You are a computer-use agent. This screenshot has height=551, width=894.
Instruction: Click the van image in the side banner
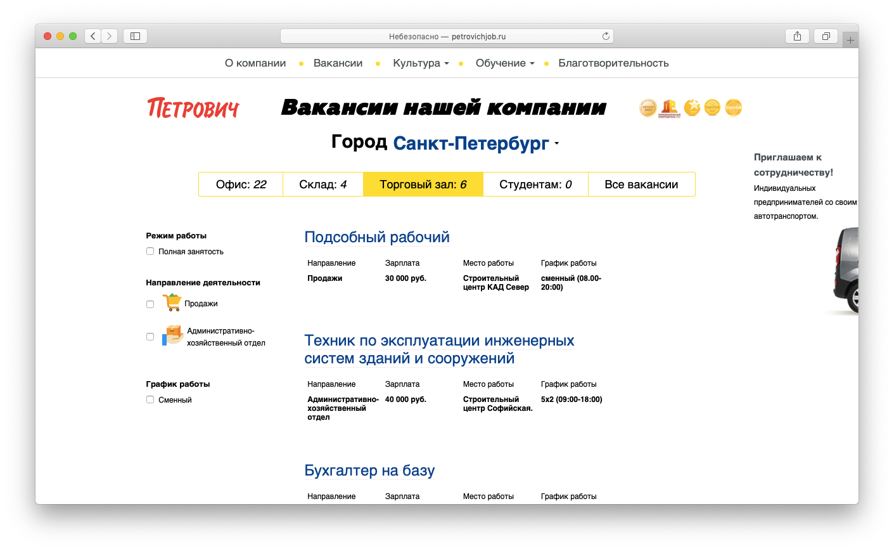[x=845, y=271]
